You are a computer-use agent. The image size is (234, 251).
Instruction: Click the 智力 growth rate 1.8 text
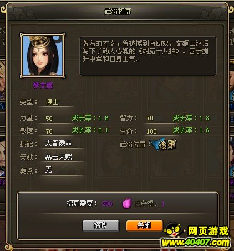tap(191, 118)
